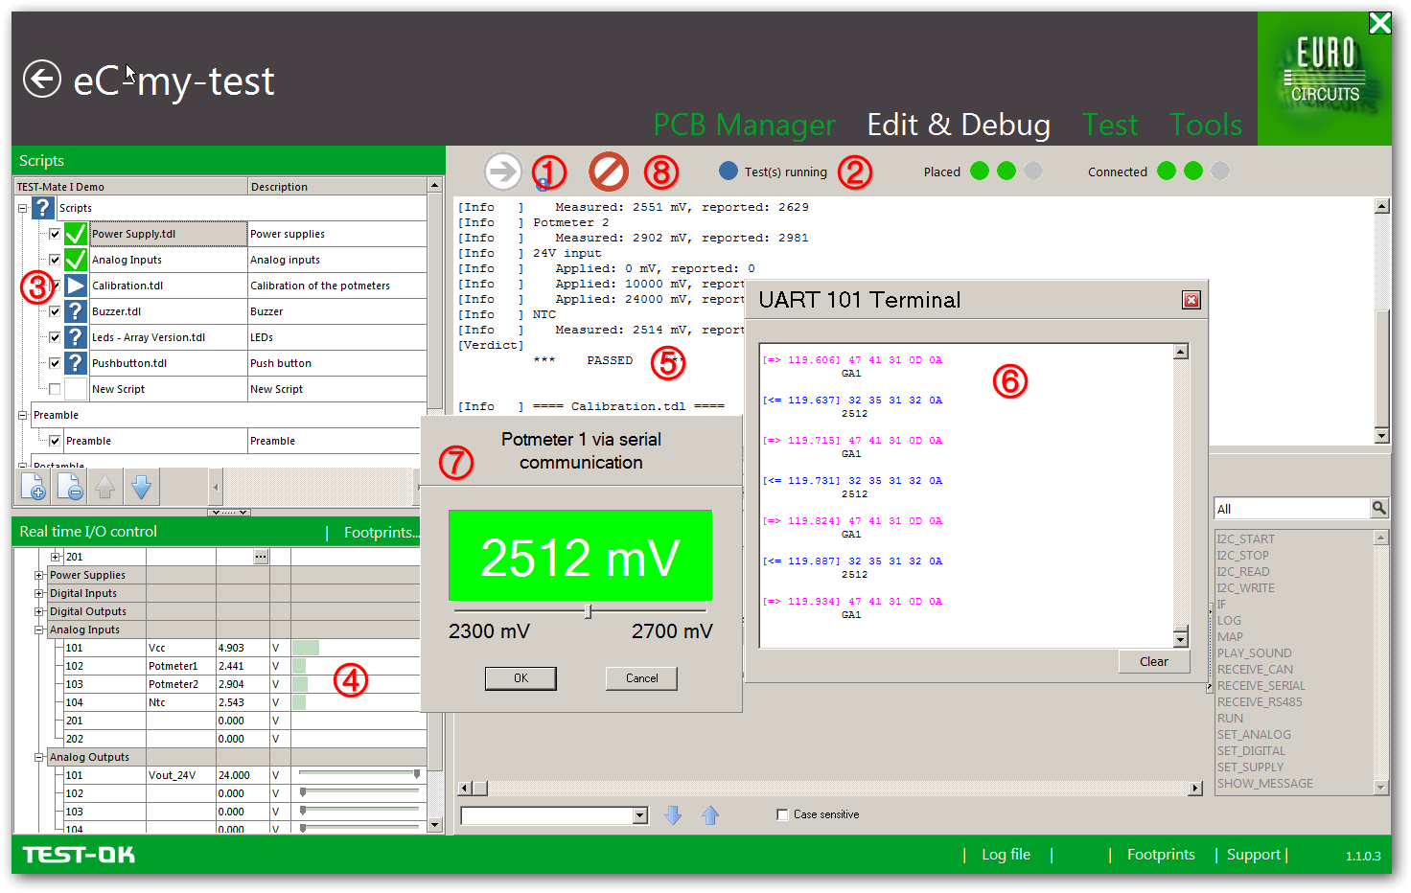Go back with the white arrow beside eC-my-test
Screen dimensions: 1411x893
(42, 79)
